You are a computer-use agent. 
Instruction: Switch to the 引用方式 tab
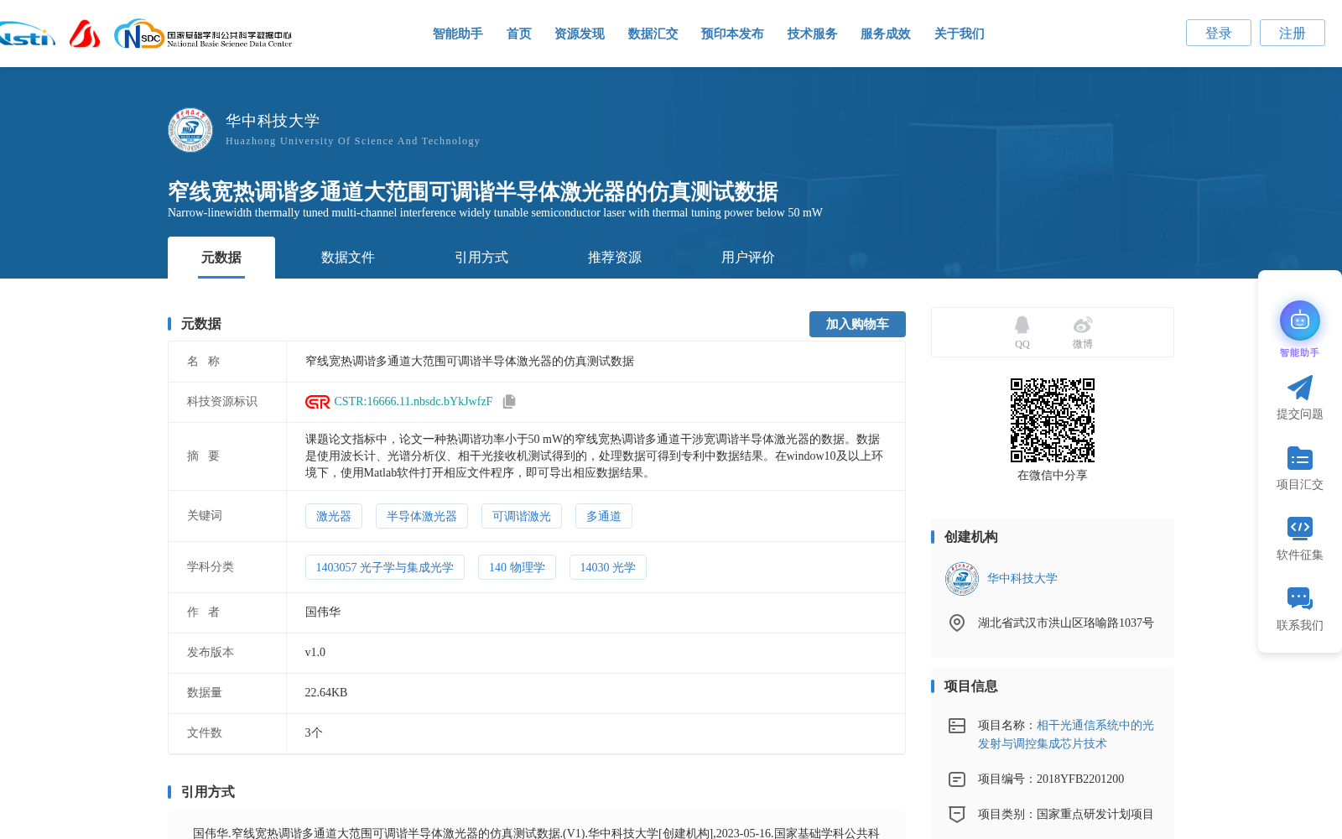[x=481, y=258]
